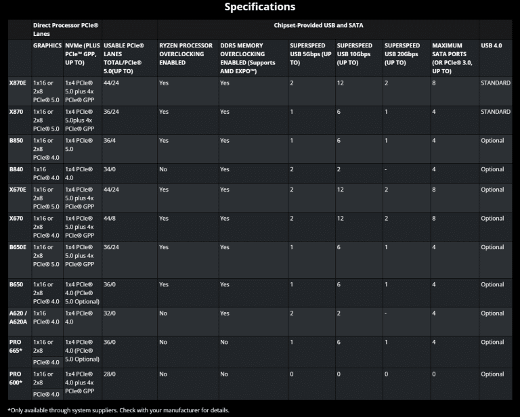
Task: Click the B840 row label
Action: click(x=16, y=169)
